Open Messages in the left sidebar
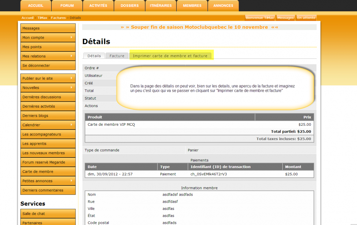The height and width of the screenshot is (225, 357). (48, 28)
